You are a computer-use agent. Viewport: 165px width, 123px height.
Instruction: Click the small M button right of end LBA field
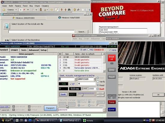coord(95,79)
